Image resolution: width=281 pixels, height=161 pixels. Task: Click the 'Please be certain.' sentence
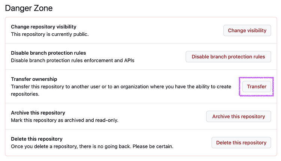click(153, 146)
